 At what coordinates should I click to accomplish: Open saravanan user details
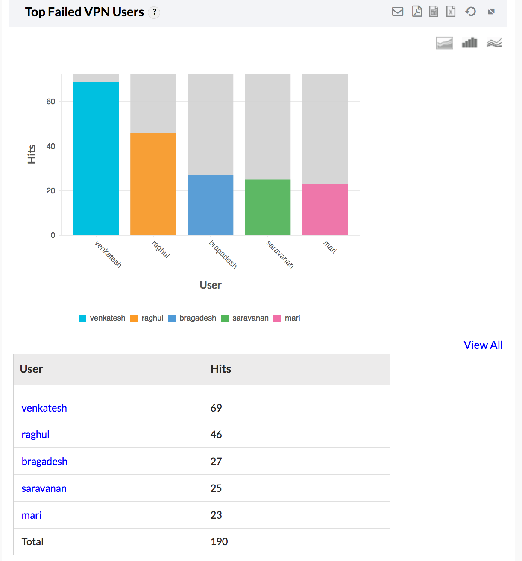click(x=44, y=488)
